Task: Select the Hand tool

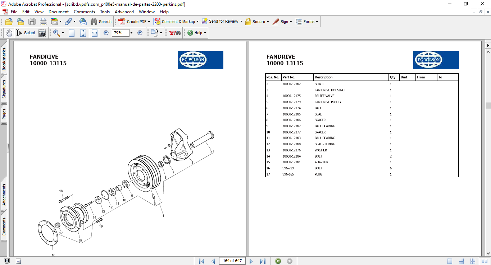Action: point(9,33)
